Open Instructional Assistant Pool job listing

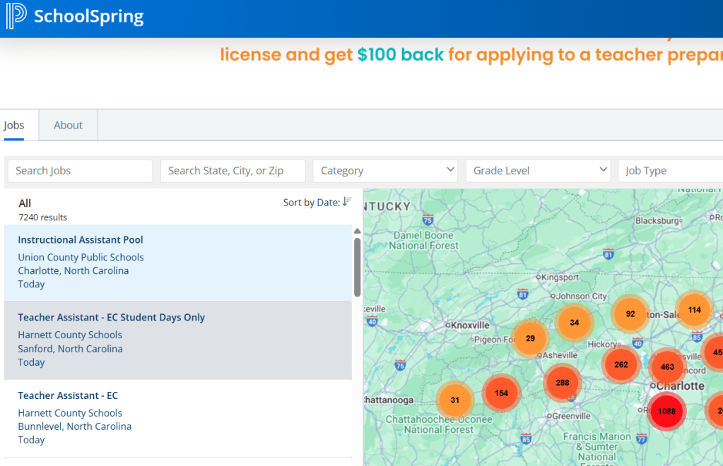tap(81, 240)
